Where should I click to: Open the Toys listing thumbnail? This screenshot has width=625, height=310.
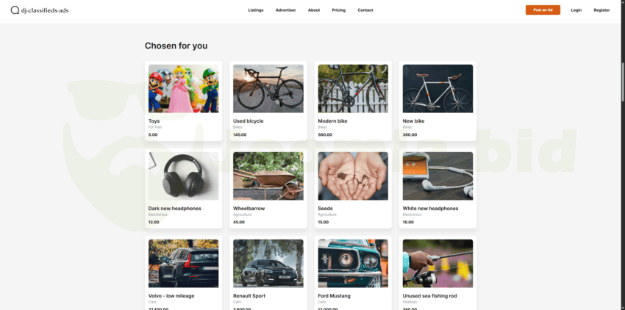[x=183, y=88]
